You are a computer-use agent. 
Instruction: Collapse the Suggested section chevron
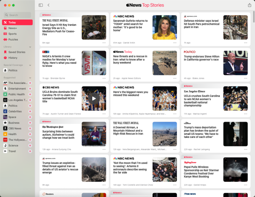tap(30, 78)
